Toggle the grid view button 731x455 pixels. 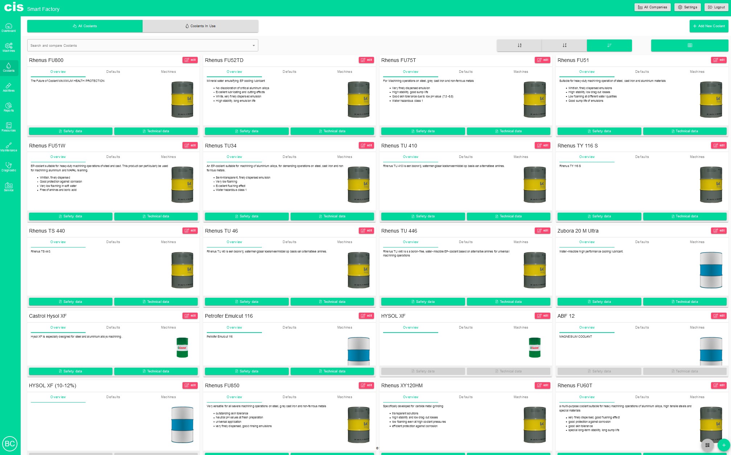pos(689,45)
